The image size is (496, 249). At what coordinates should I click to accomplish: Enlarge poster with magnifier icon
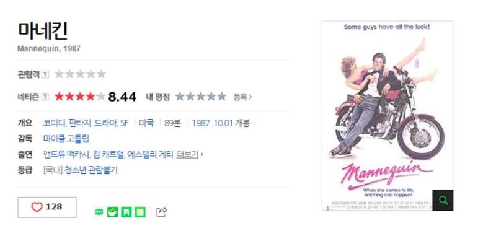pyautogui.click(x=443, y=200)
